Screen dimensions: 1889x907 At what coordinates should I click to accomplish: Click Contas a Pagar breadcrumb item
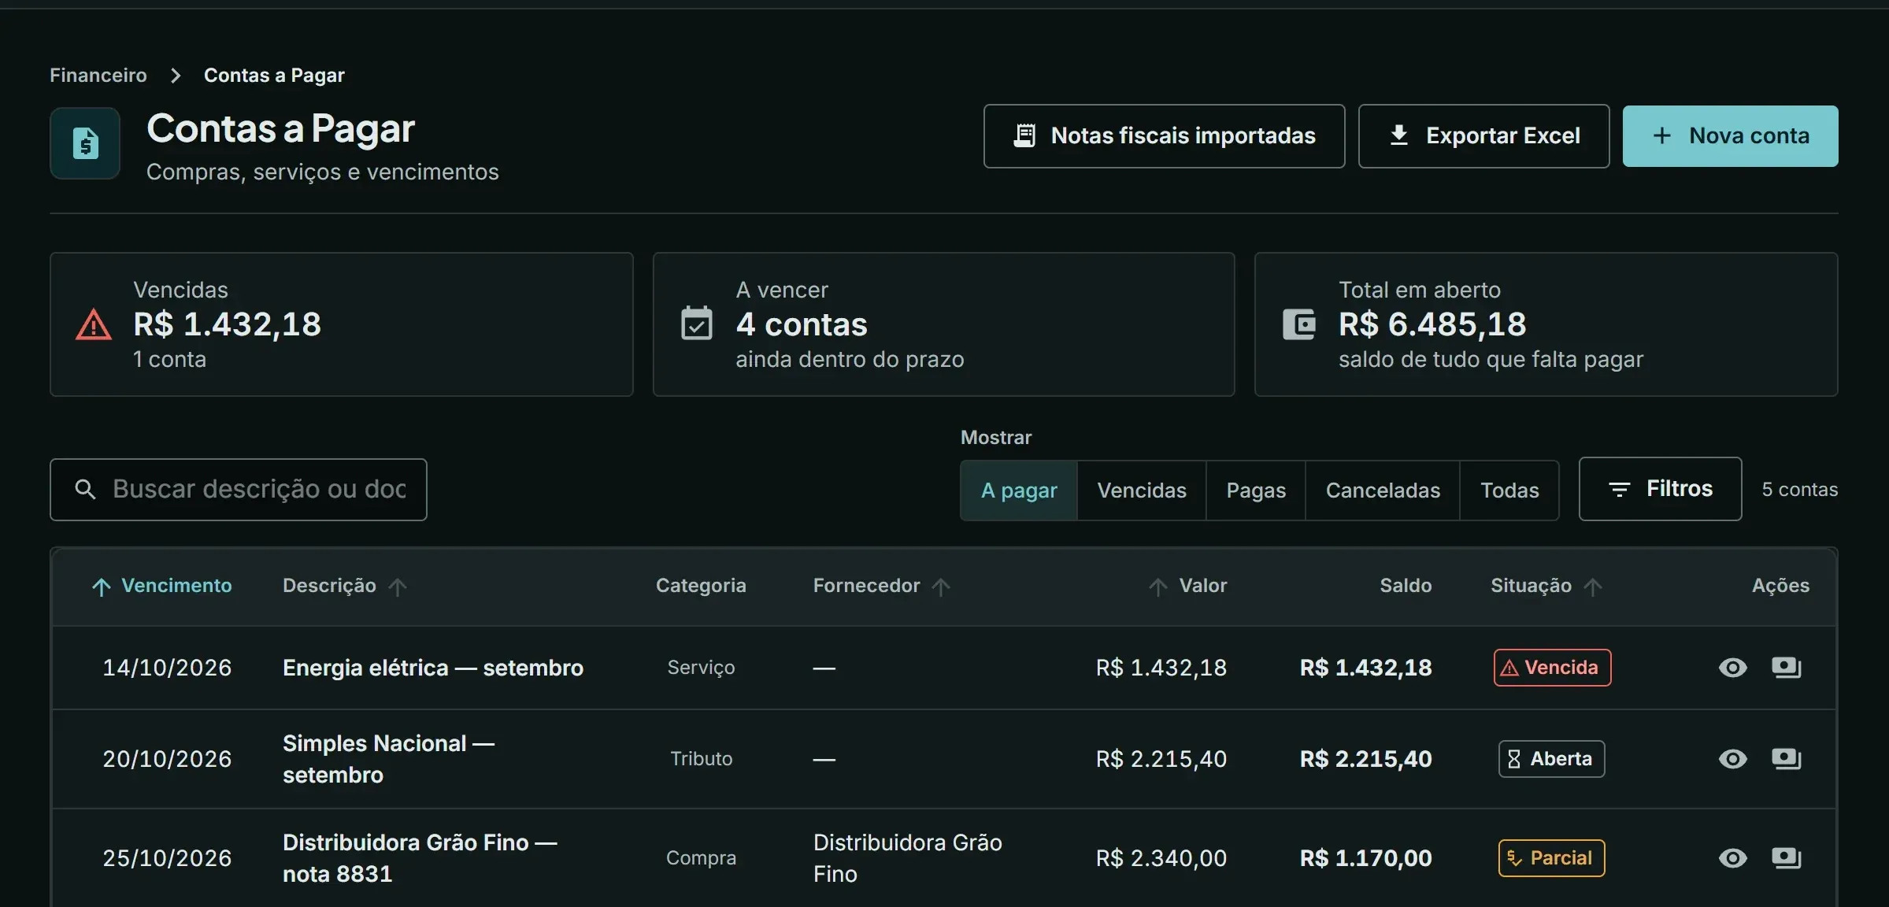pyautogui.click(x=274, y=75)
